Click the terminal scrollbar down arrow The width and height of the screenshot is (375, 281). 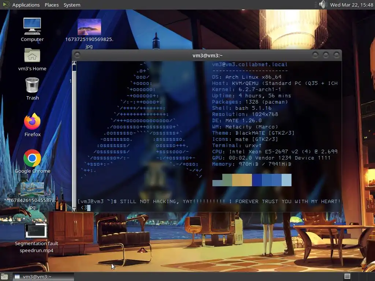pyautogui.click(x=74, y=209)
